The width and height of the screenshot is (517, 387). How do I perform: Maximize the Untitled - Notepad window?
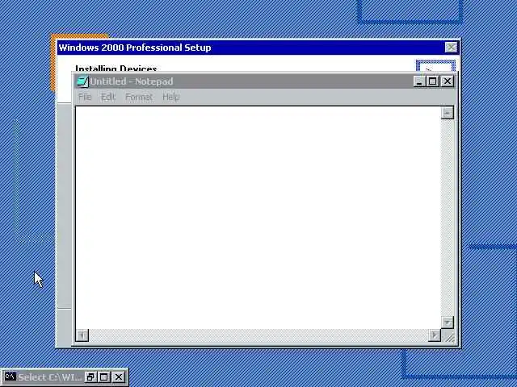point(433,81)
